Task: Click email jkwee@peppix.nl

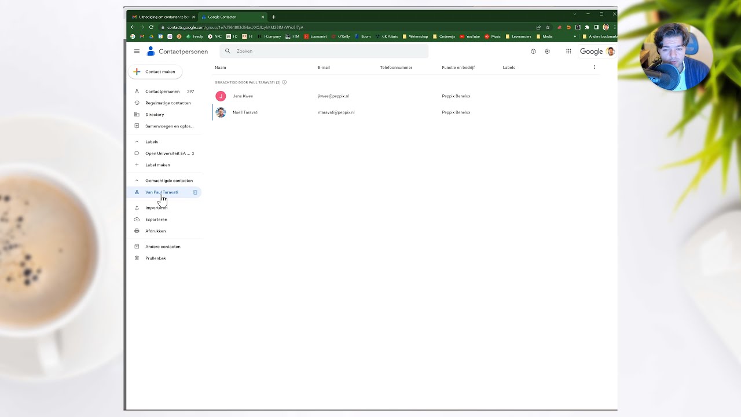Action: coord(333,96)
